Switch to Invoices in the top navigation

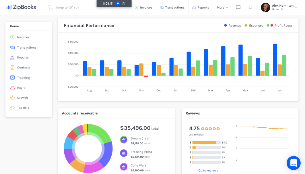pyautogui.click(x=143, y=7)
